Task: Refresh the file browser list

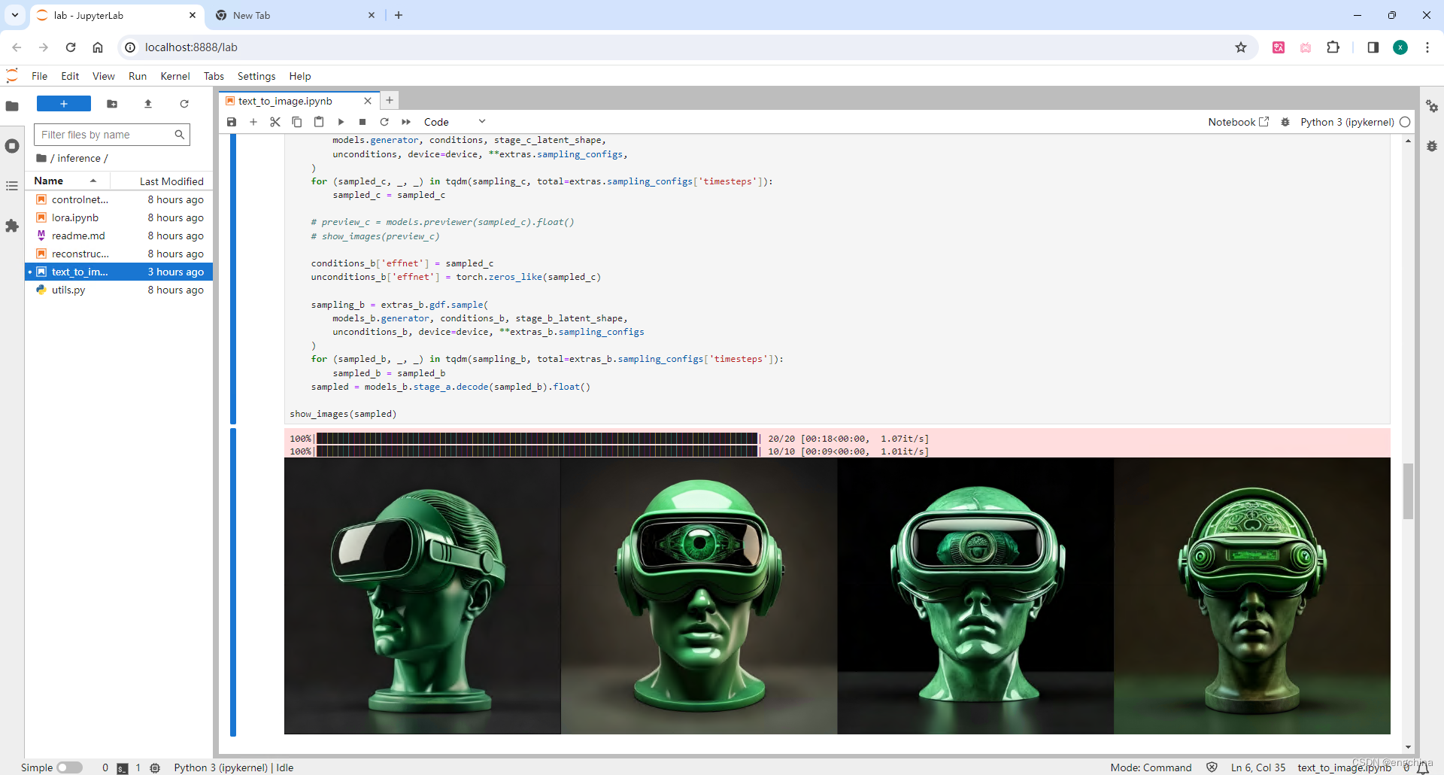Action: coord(184,104)
